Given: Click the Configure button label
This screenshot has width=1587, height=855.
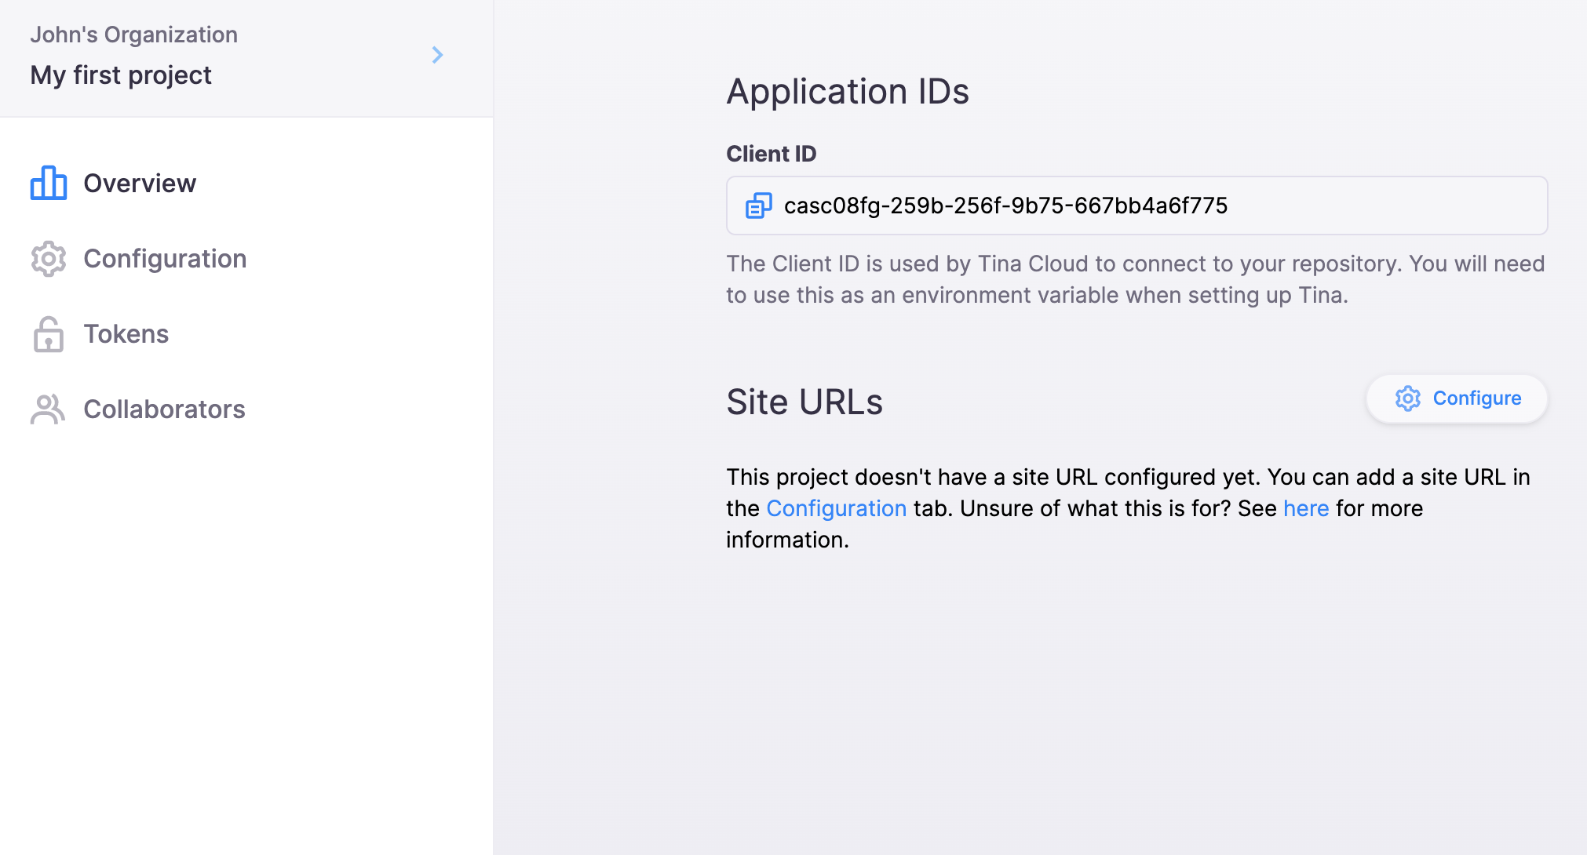Looking at the screenshot, I should click(x=1477, y=398).
